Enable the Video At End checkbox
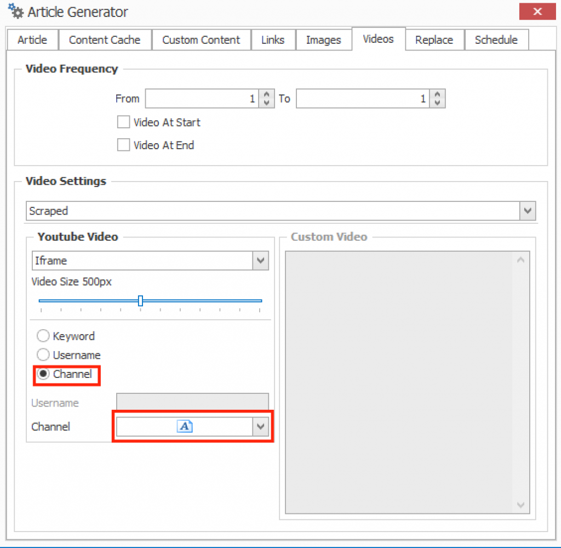 123,145
